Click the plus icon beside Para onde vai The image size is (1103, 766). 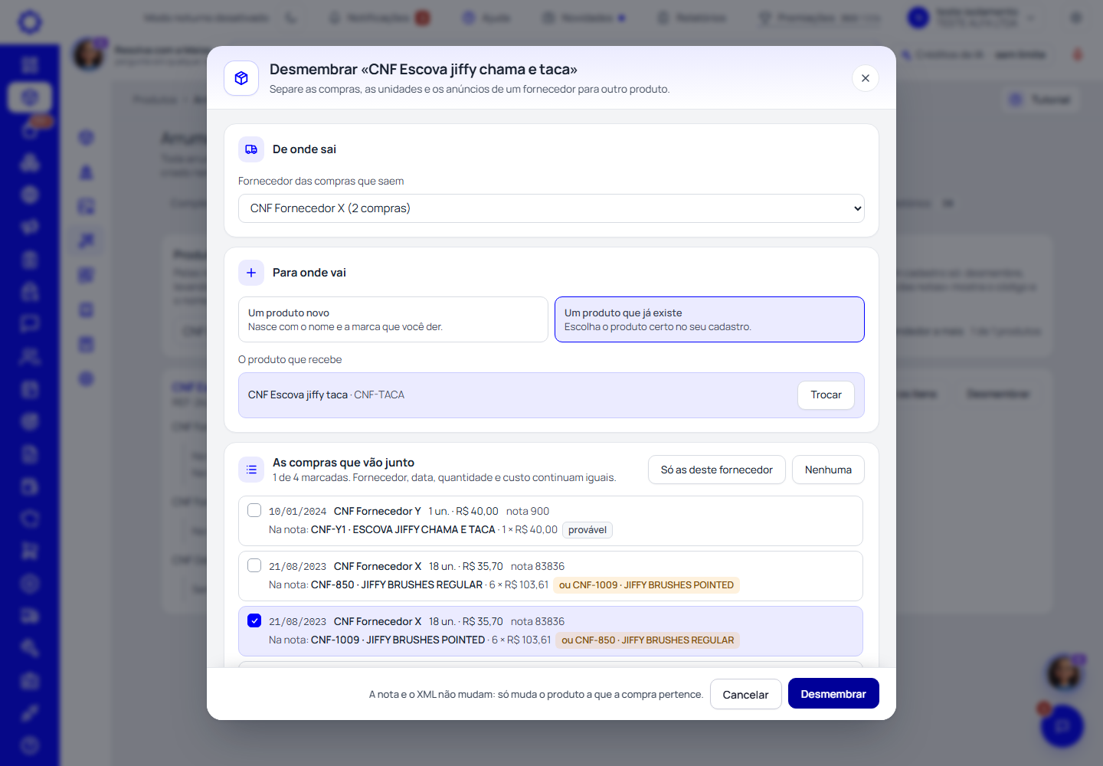(x=251, y=273)
